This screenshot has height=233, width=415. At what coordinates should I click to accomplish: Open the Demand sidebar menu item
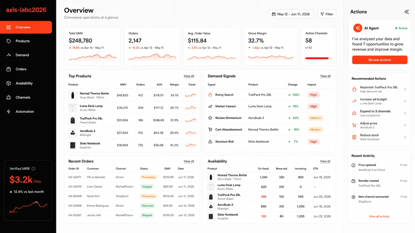26,55
